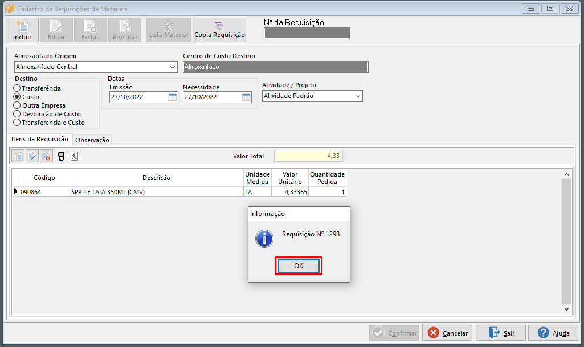Screen dimensions: 584x347
Task: Open Lista Material
Action: coord(169,30)
